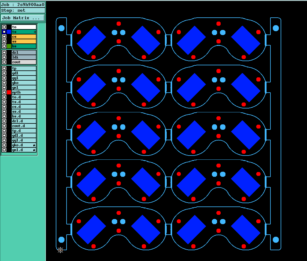Select the 'gd1.d' layer name
Viewport: 307px width, 261px height.
tap(24, 135)
